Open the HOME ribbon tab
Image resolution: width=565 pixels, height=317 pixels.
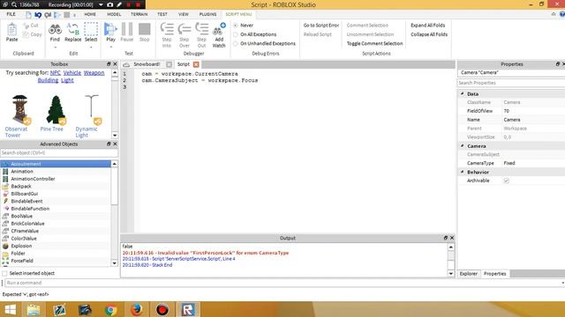pos(90,14)
